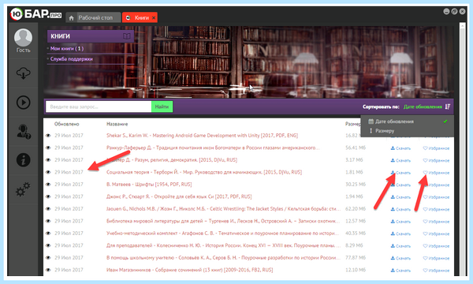Click Скачать for Шрифты book

pyautogui.click(x=400, y=185)
